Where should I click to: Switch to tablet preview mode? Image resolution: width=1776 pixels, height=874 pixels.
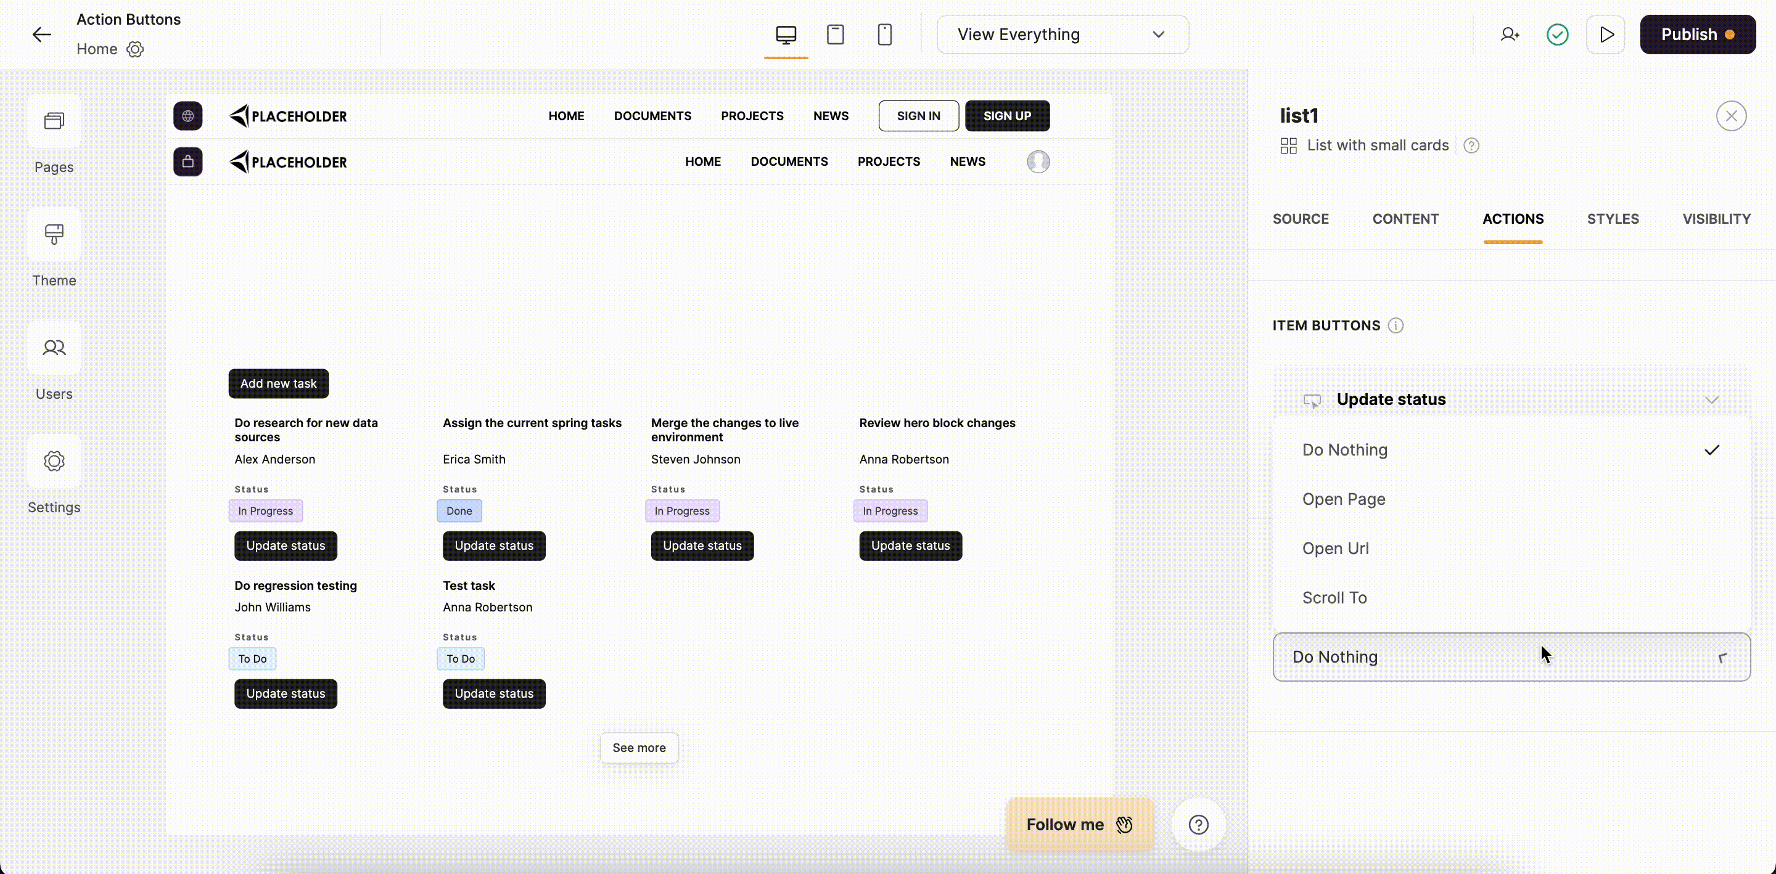(x=835, y=35)
